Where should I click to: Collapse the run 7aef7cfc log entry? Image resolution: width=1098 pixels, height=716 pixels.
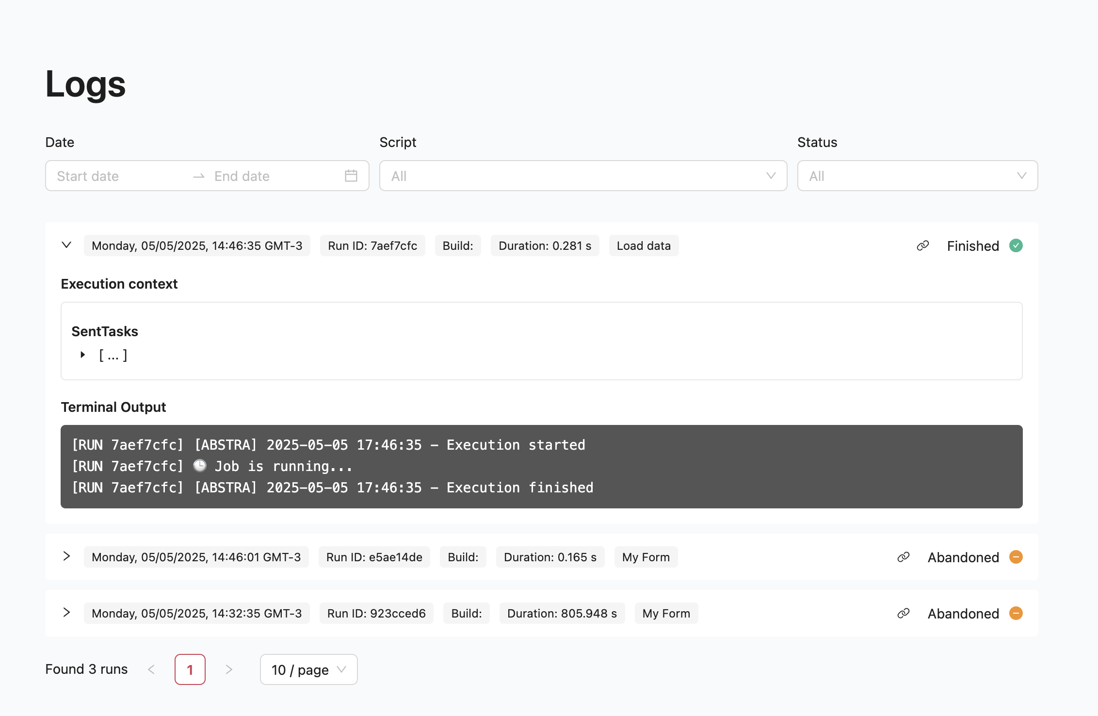[x=67, y=245]
